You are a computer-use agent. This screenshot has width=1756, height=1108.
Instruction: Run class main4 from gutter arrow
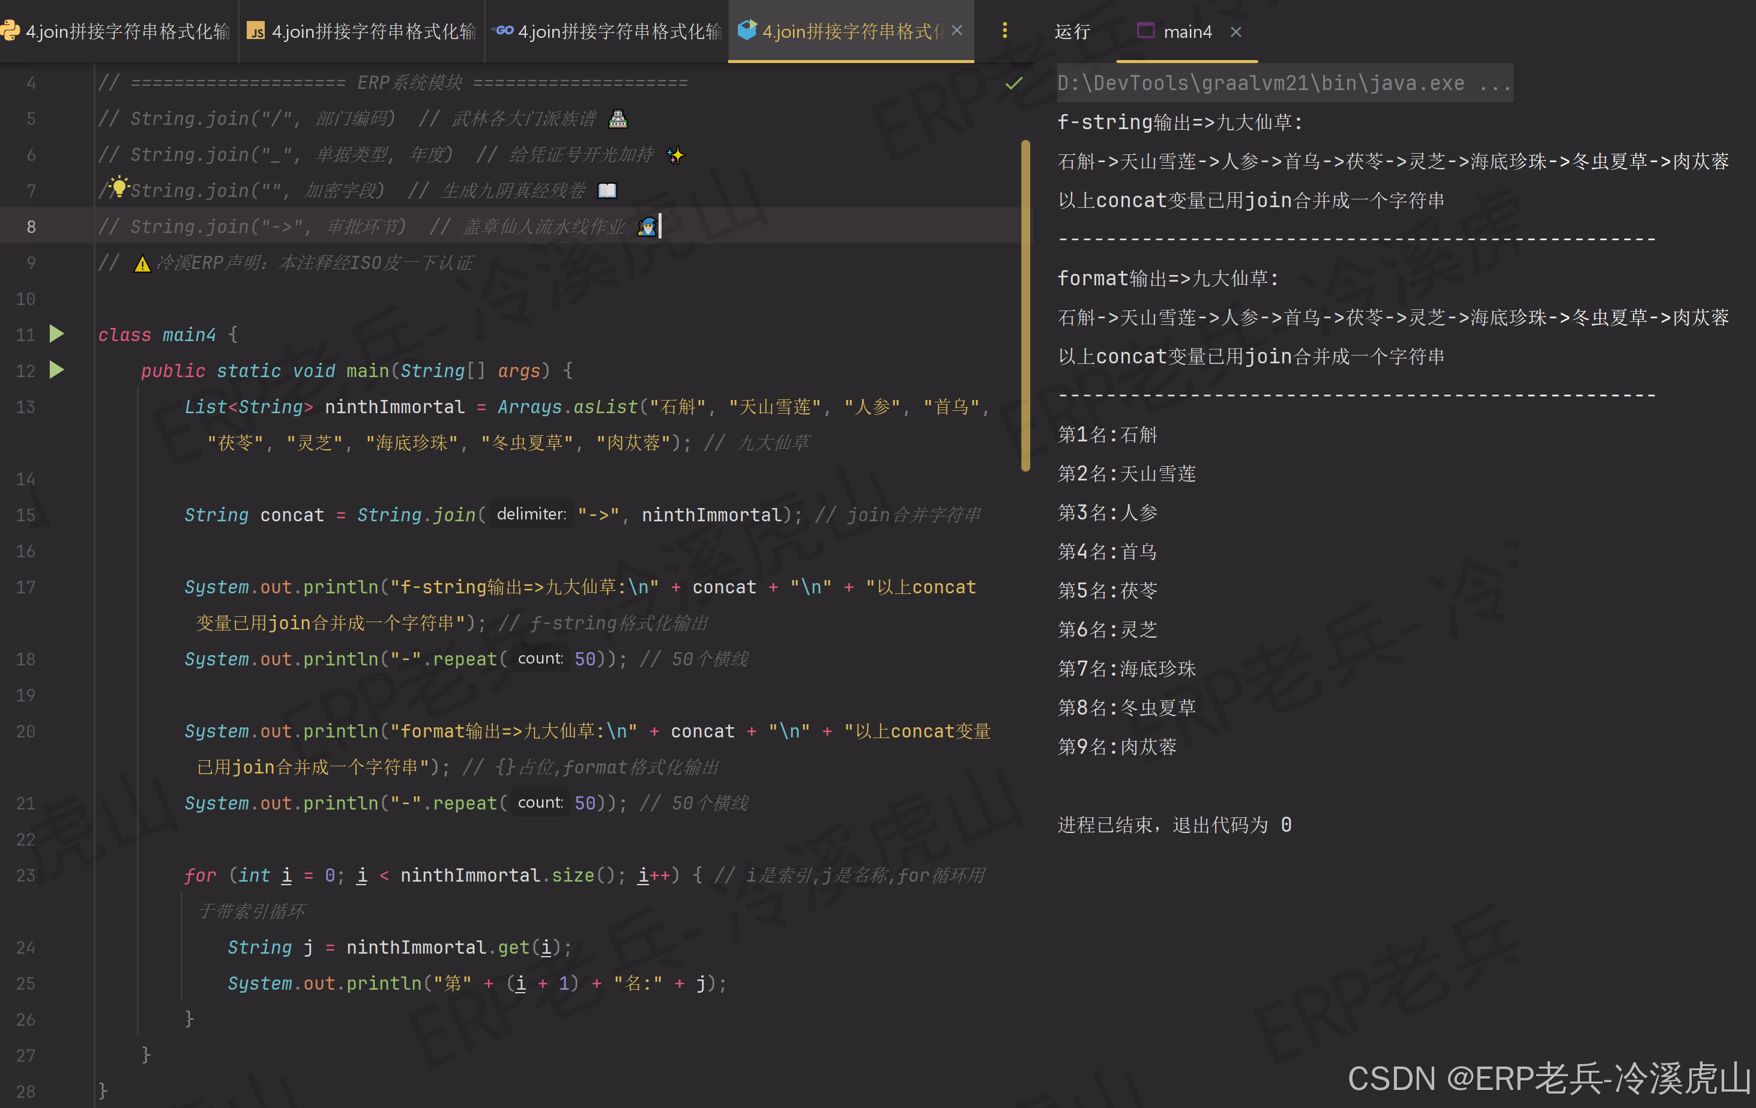(x=56, y=334)
